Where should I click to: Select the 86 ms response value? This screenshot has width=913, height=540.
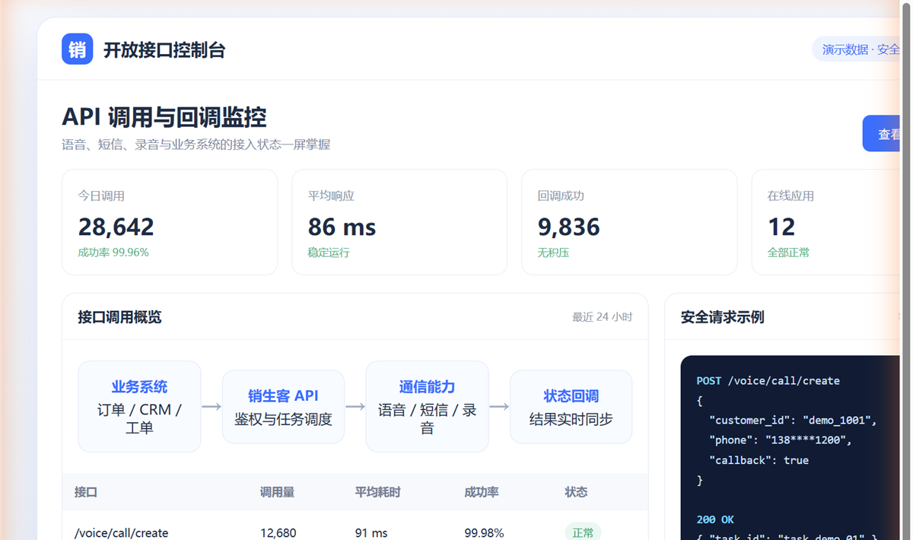click(x=342, y=227)
